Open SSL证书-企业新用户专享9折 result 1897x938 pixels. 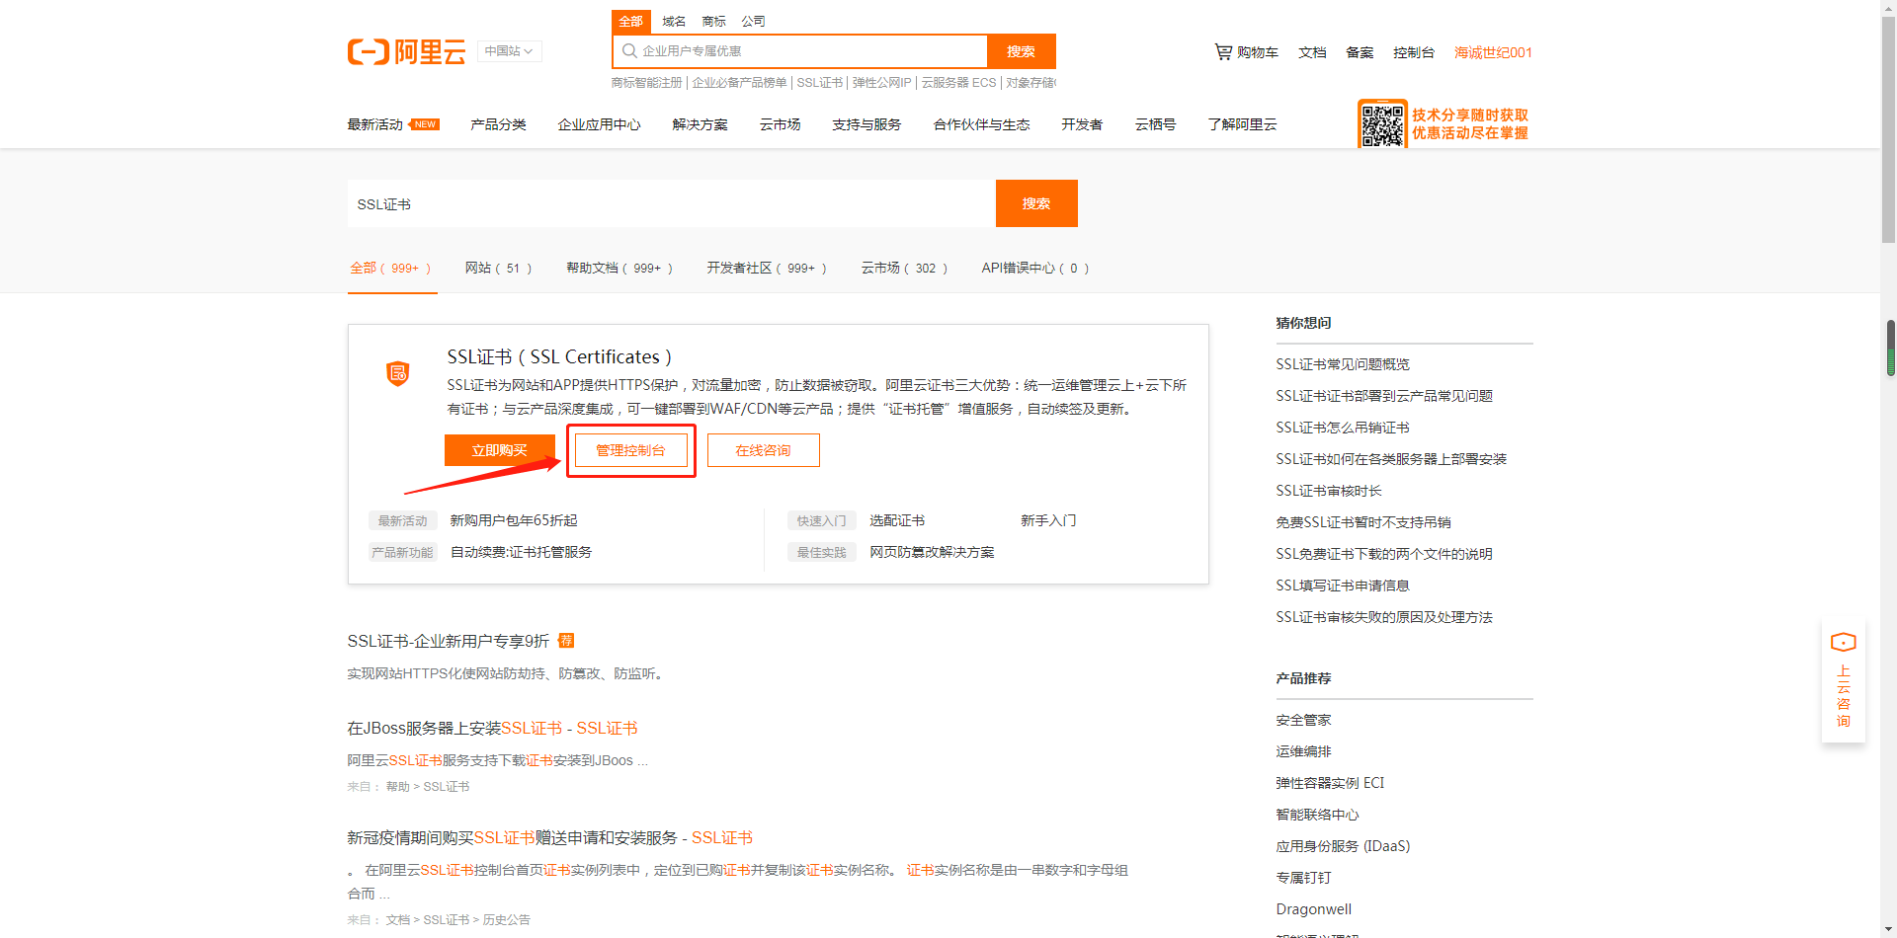(448, 641)
